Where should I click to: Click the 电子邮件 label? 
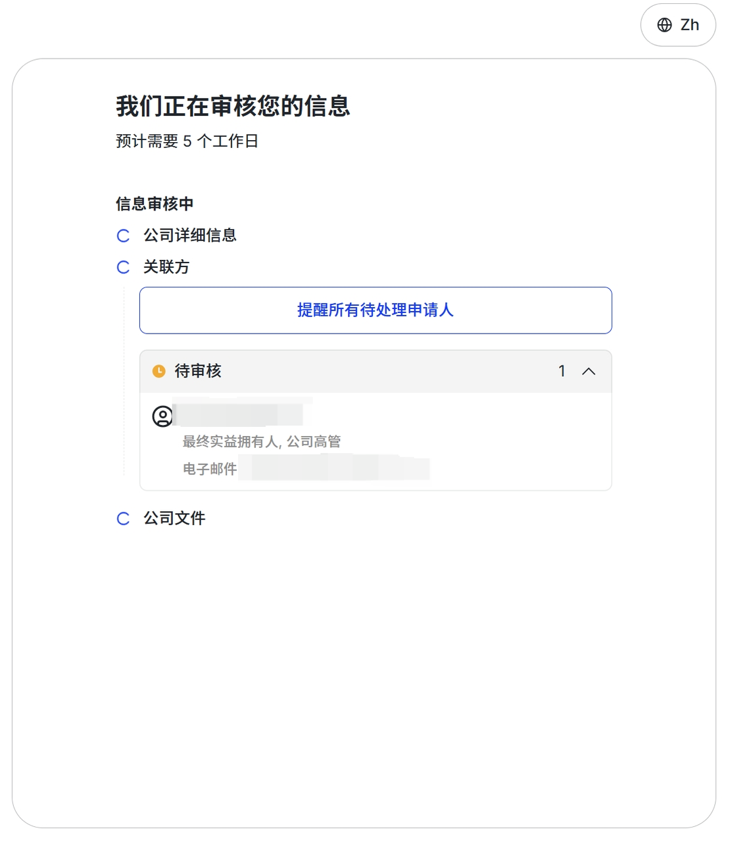tap(209, 469)
